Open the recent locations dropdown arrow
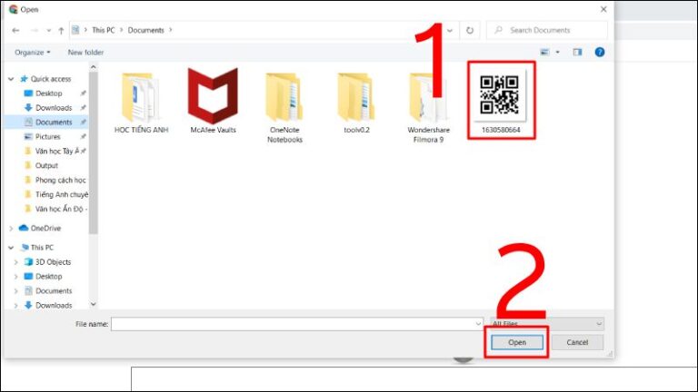The height and width of the screenshot is (392, 698). (48, 31)
